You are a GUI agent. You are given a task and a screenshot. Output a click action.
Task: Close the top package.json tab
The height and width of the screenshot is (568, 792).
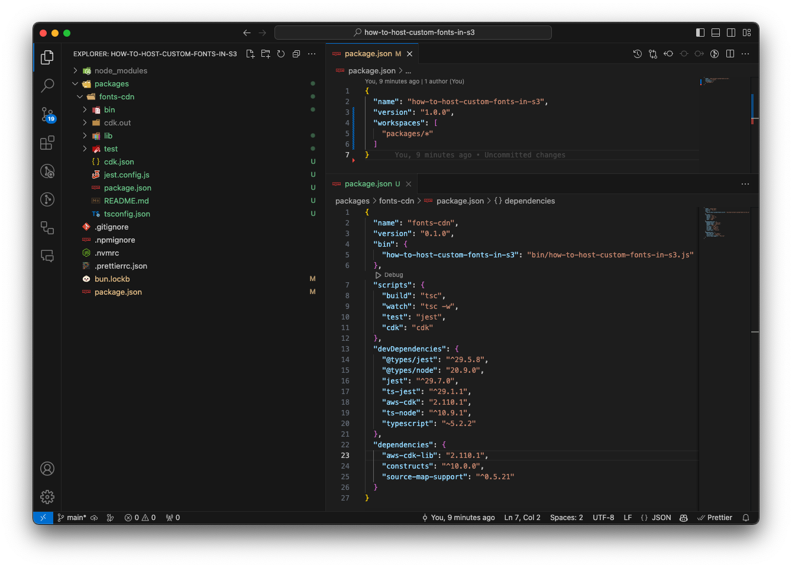(x=409, y=54)
